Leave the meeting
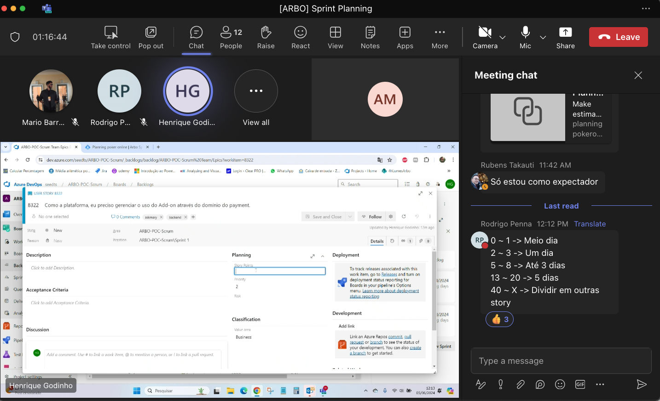Image resolution: width=660 pixels, height=401 pixels. [618, 37]
